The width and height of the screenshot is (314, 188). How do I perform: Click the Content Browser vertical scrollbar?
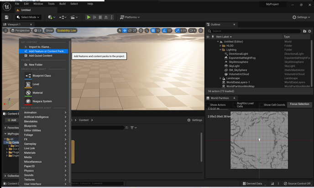pyautogui.click(x=201, y=147)
